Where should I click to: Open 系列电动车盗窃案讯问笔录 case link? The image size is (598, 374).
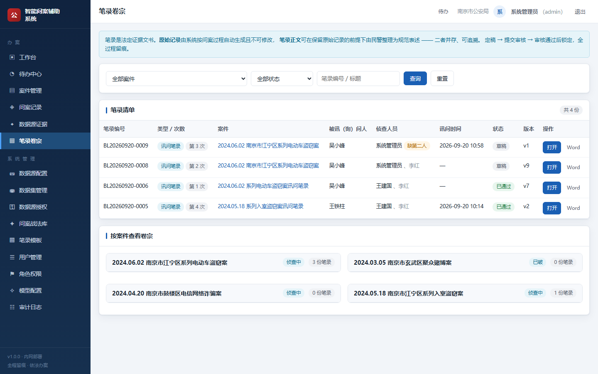tap(263, 186)
